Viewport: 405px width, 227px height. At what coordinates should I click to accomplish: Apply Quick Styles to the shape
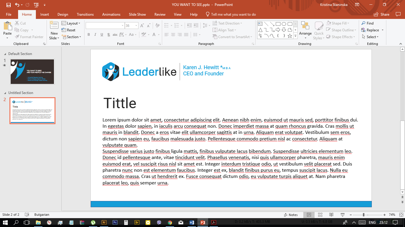319,30
